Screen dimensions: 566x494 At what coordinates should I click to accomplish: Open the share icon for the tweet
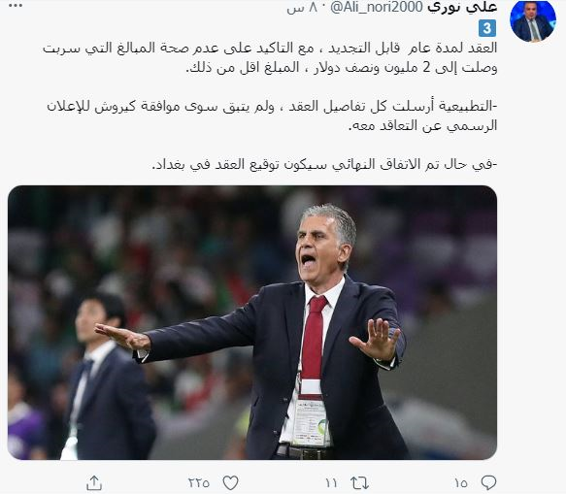(94, 482)
